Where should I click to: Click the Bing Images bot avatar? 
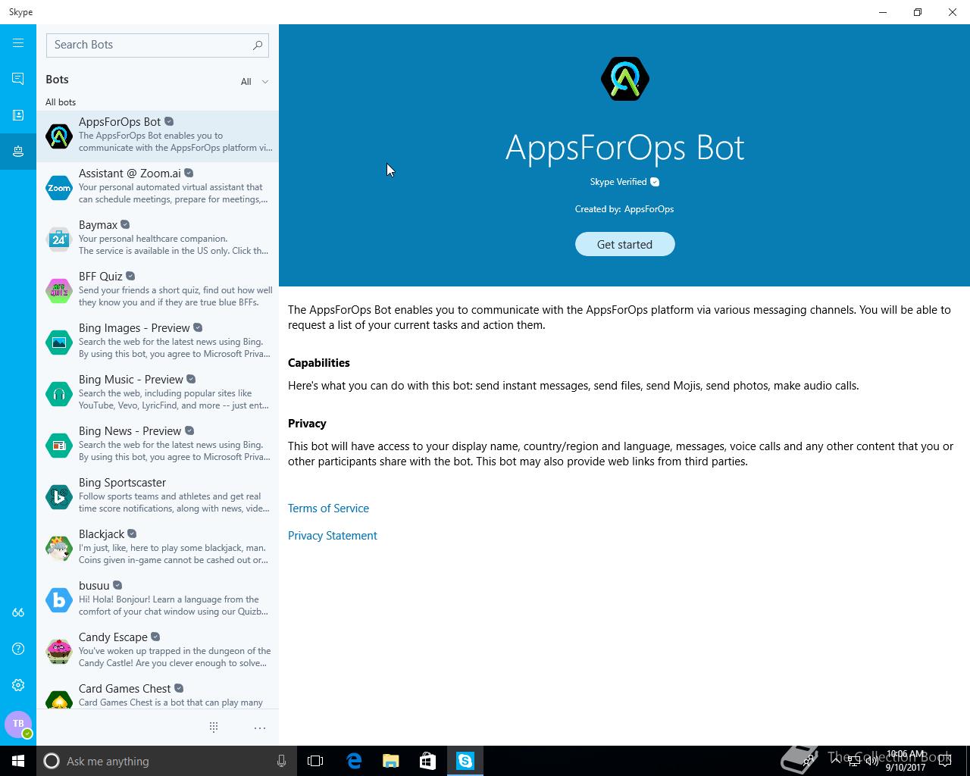tap(59, 343)
